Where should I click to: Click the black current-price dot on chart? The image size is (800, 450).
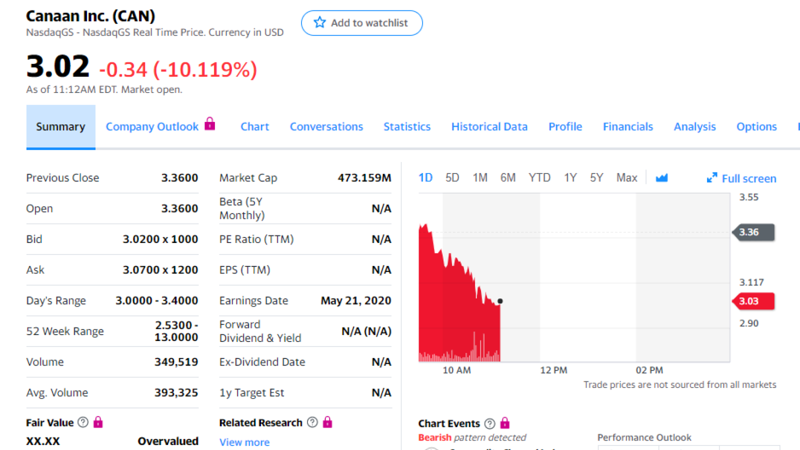click(x=500, y=301)
